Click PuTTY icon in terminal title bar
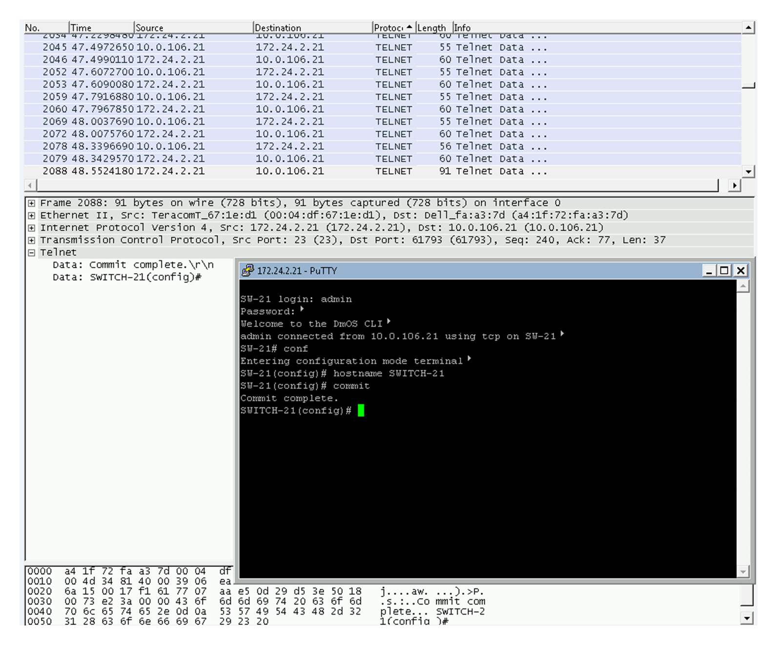The height and width of the screenshot is (645, 777). [x=248, y=270]
